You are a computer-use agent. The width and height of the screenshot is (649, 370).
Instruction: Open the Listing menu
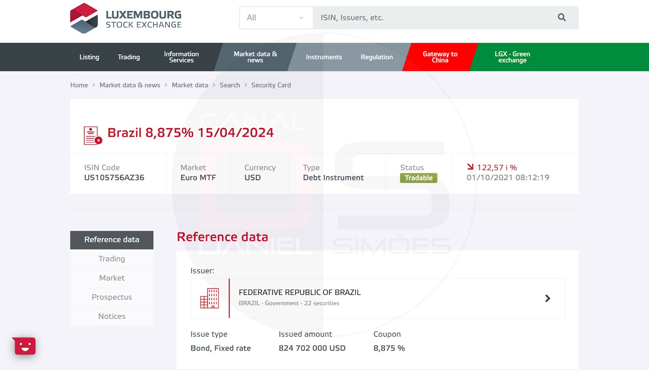[x=89, y=57]
